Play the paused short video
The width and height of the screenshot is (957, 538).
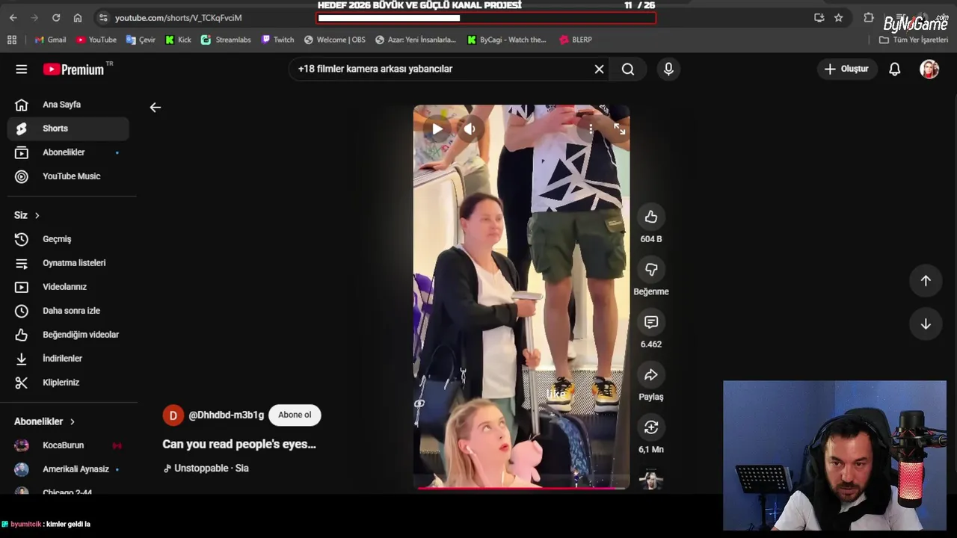437,129
